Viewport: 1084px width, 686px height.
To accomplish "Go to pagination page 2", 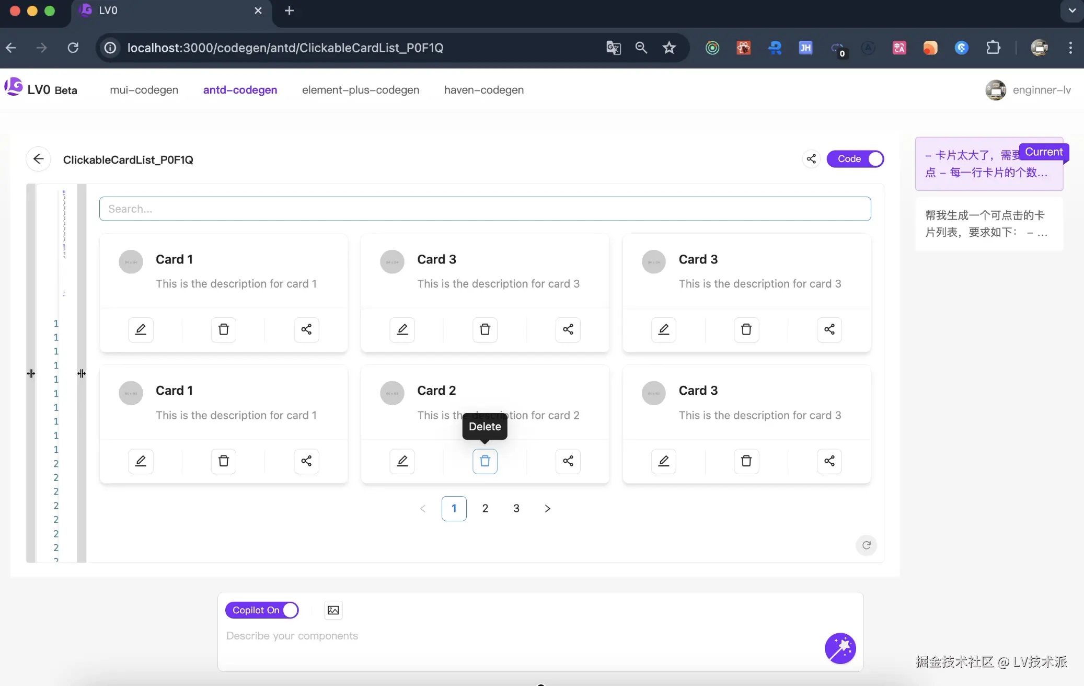I will (485, 508).
